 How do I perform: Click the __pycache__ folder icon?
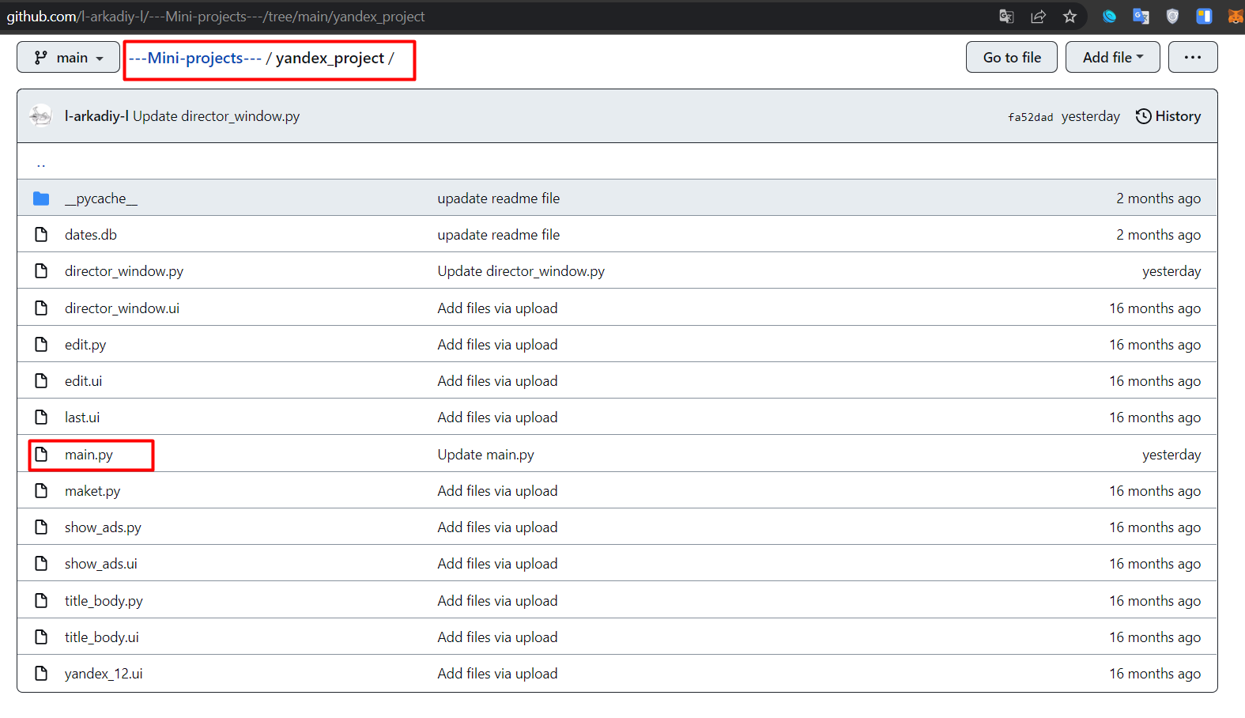click(x=41, y=198)
